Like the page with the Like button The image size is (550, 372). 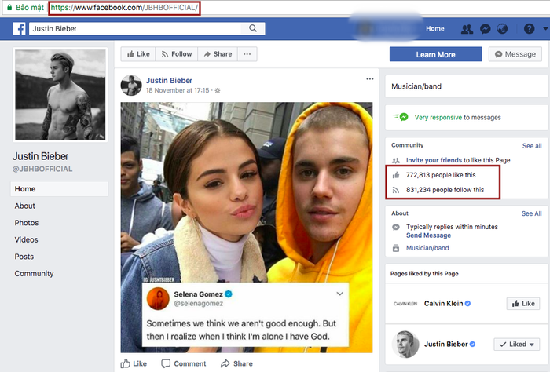click(x=138, y=54)
